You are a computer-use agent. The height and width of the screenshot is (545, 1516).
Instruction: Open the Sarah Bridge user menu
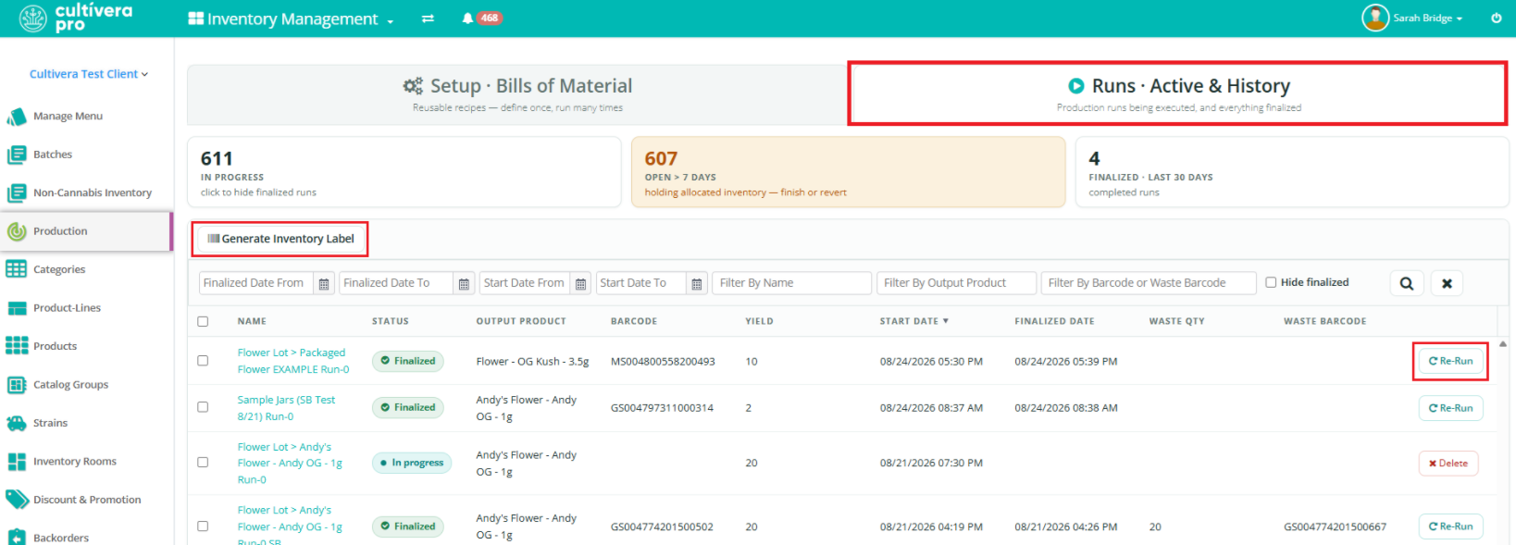1428,19
